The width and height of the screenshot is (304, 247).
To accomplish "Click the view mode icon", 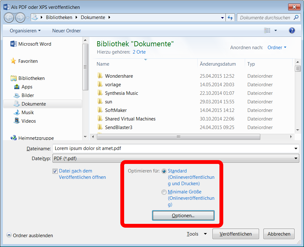I will 267,30.
